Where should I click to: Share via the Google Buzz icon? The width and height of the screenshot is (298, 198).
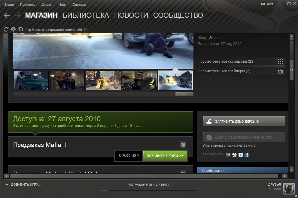tap(228, 155)
